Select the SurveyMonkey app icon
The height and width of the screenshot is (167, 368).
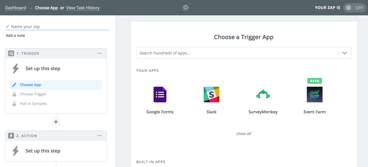pyautogui.click(x=263, y=95)
